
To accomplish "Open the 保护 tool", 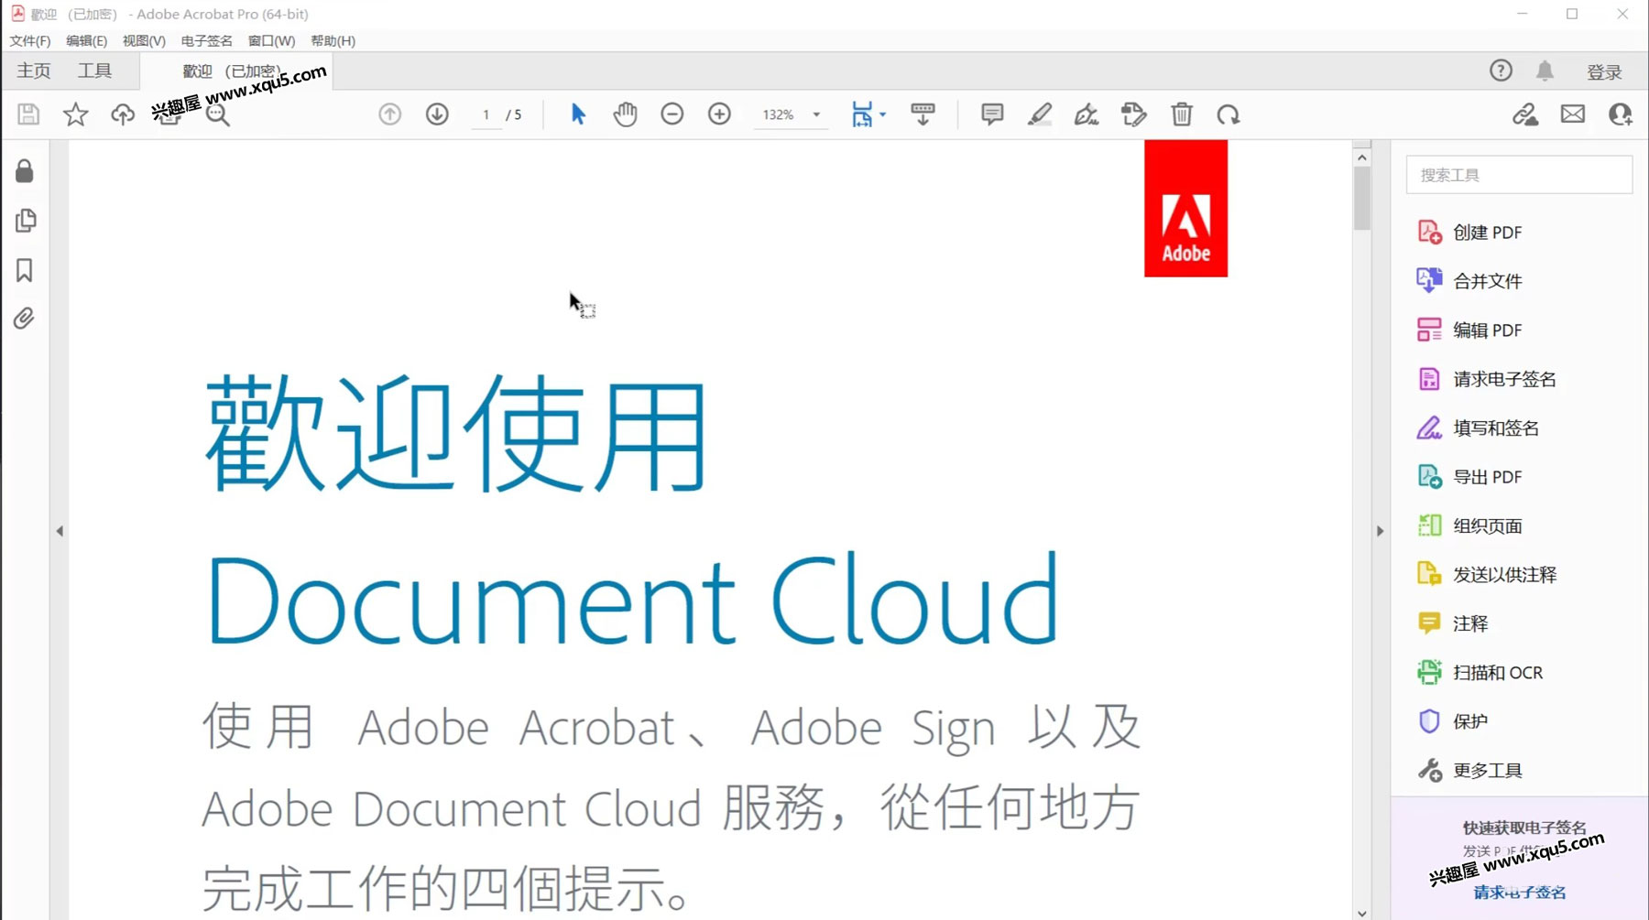I will tap(1453, 721).
